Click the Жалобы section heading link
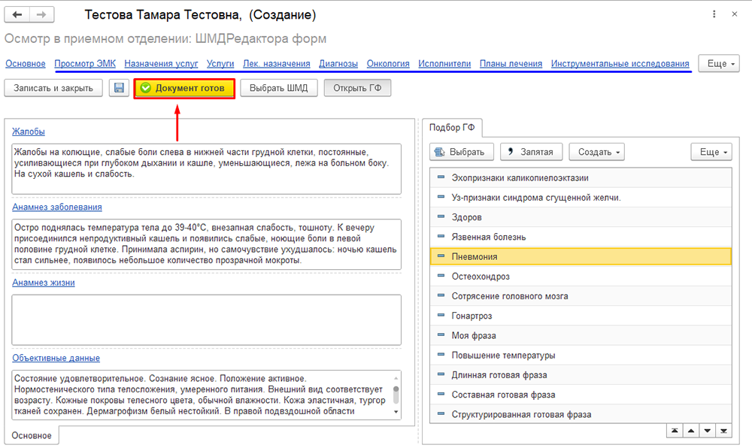Image resolution: width=752 pixels, height=448 pixels. tap(29, 132)
